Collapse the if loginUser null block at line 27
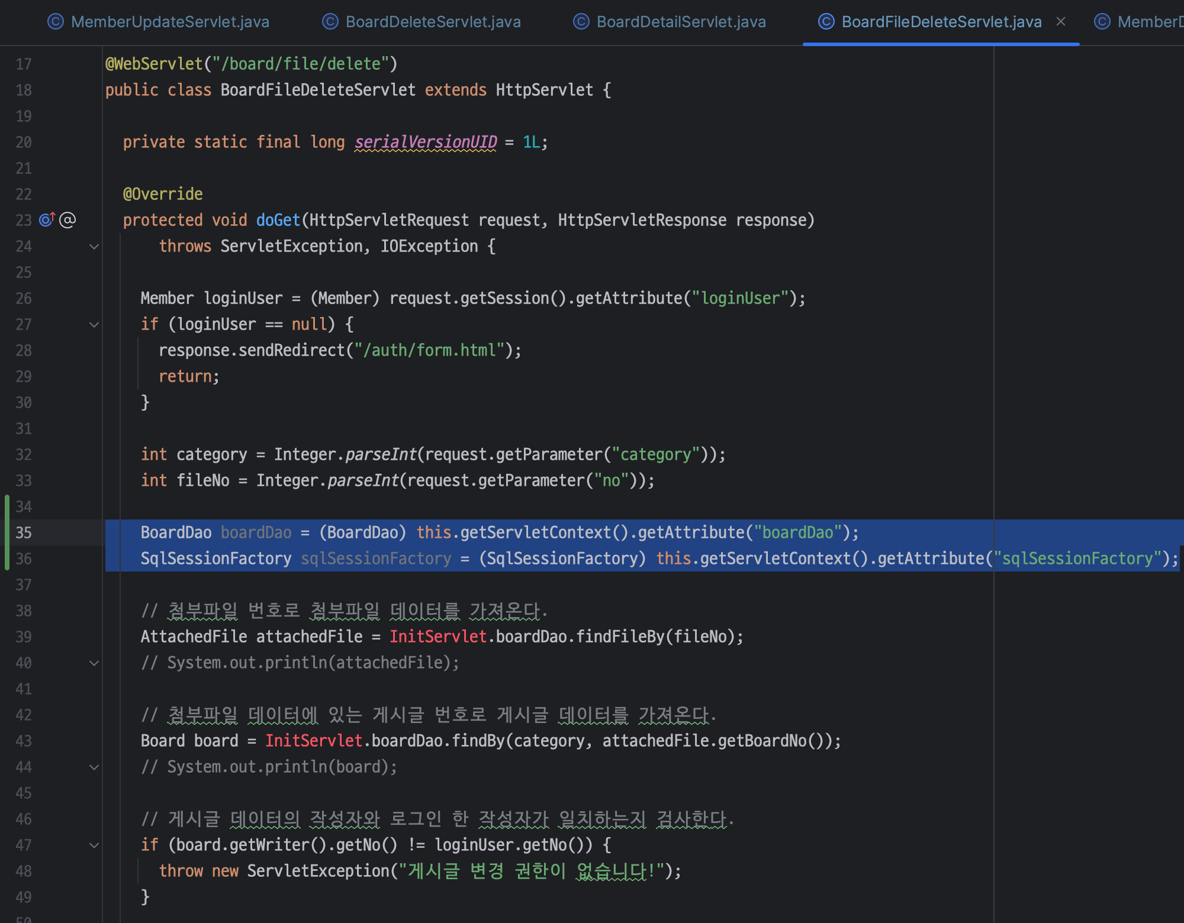 [94, 324]
